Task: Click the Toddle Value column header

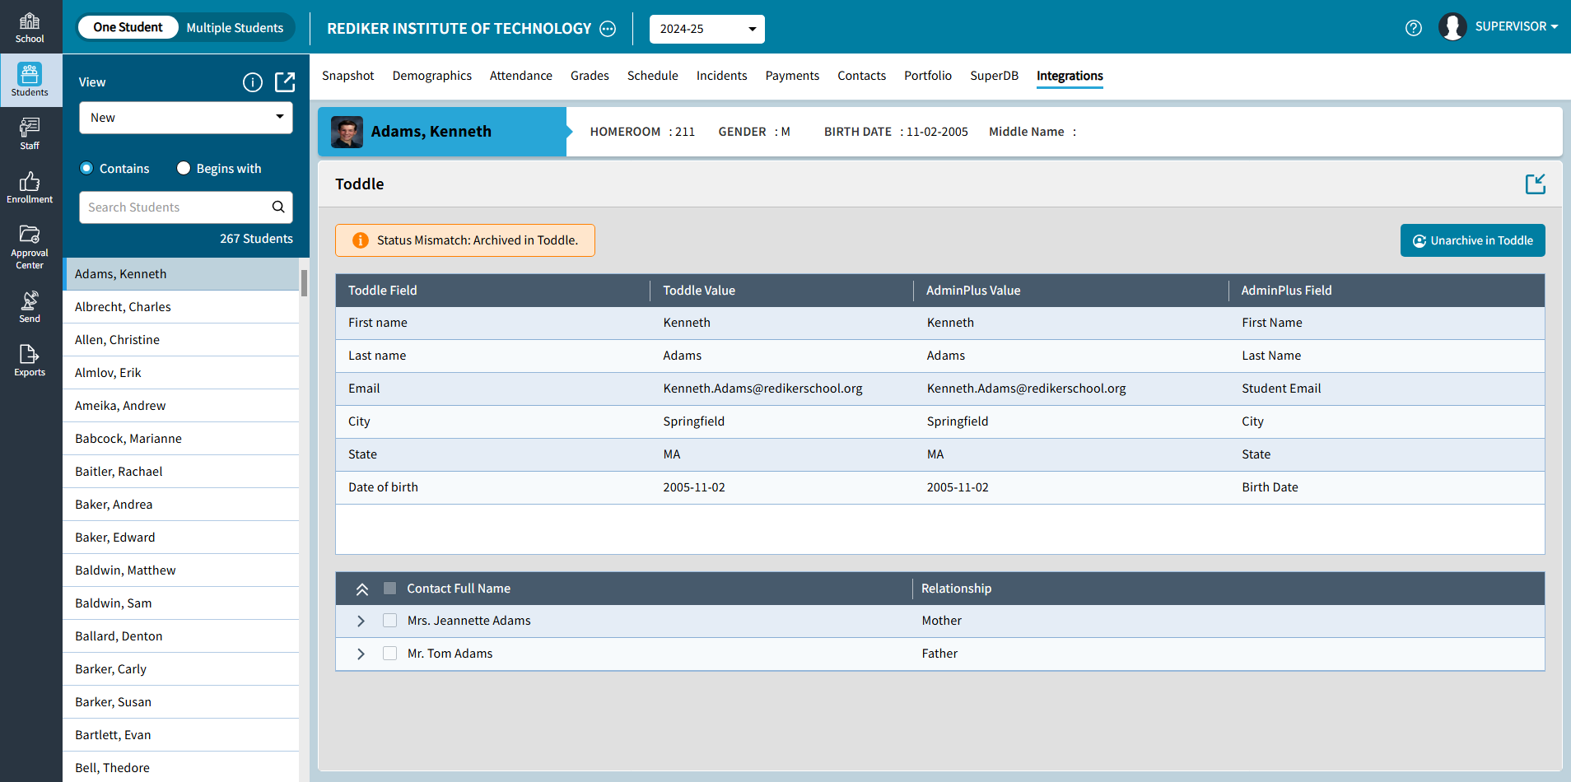Action: tap(782, 291)
